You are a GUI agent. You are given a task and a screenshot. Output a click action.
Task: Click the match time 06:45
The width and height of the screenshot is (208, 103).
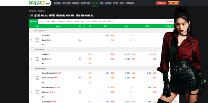click(x=37, y=41)
